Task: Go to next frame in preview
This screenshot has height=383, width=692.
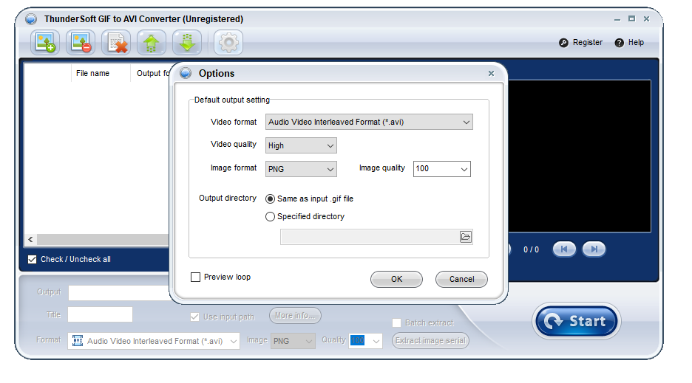Action: (594, 249)
